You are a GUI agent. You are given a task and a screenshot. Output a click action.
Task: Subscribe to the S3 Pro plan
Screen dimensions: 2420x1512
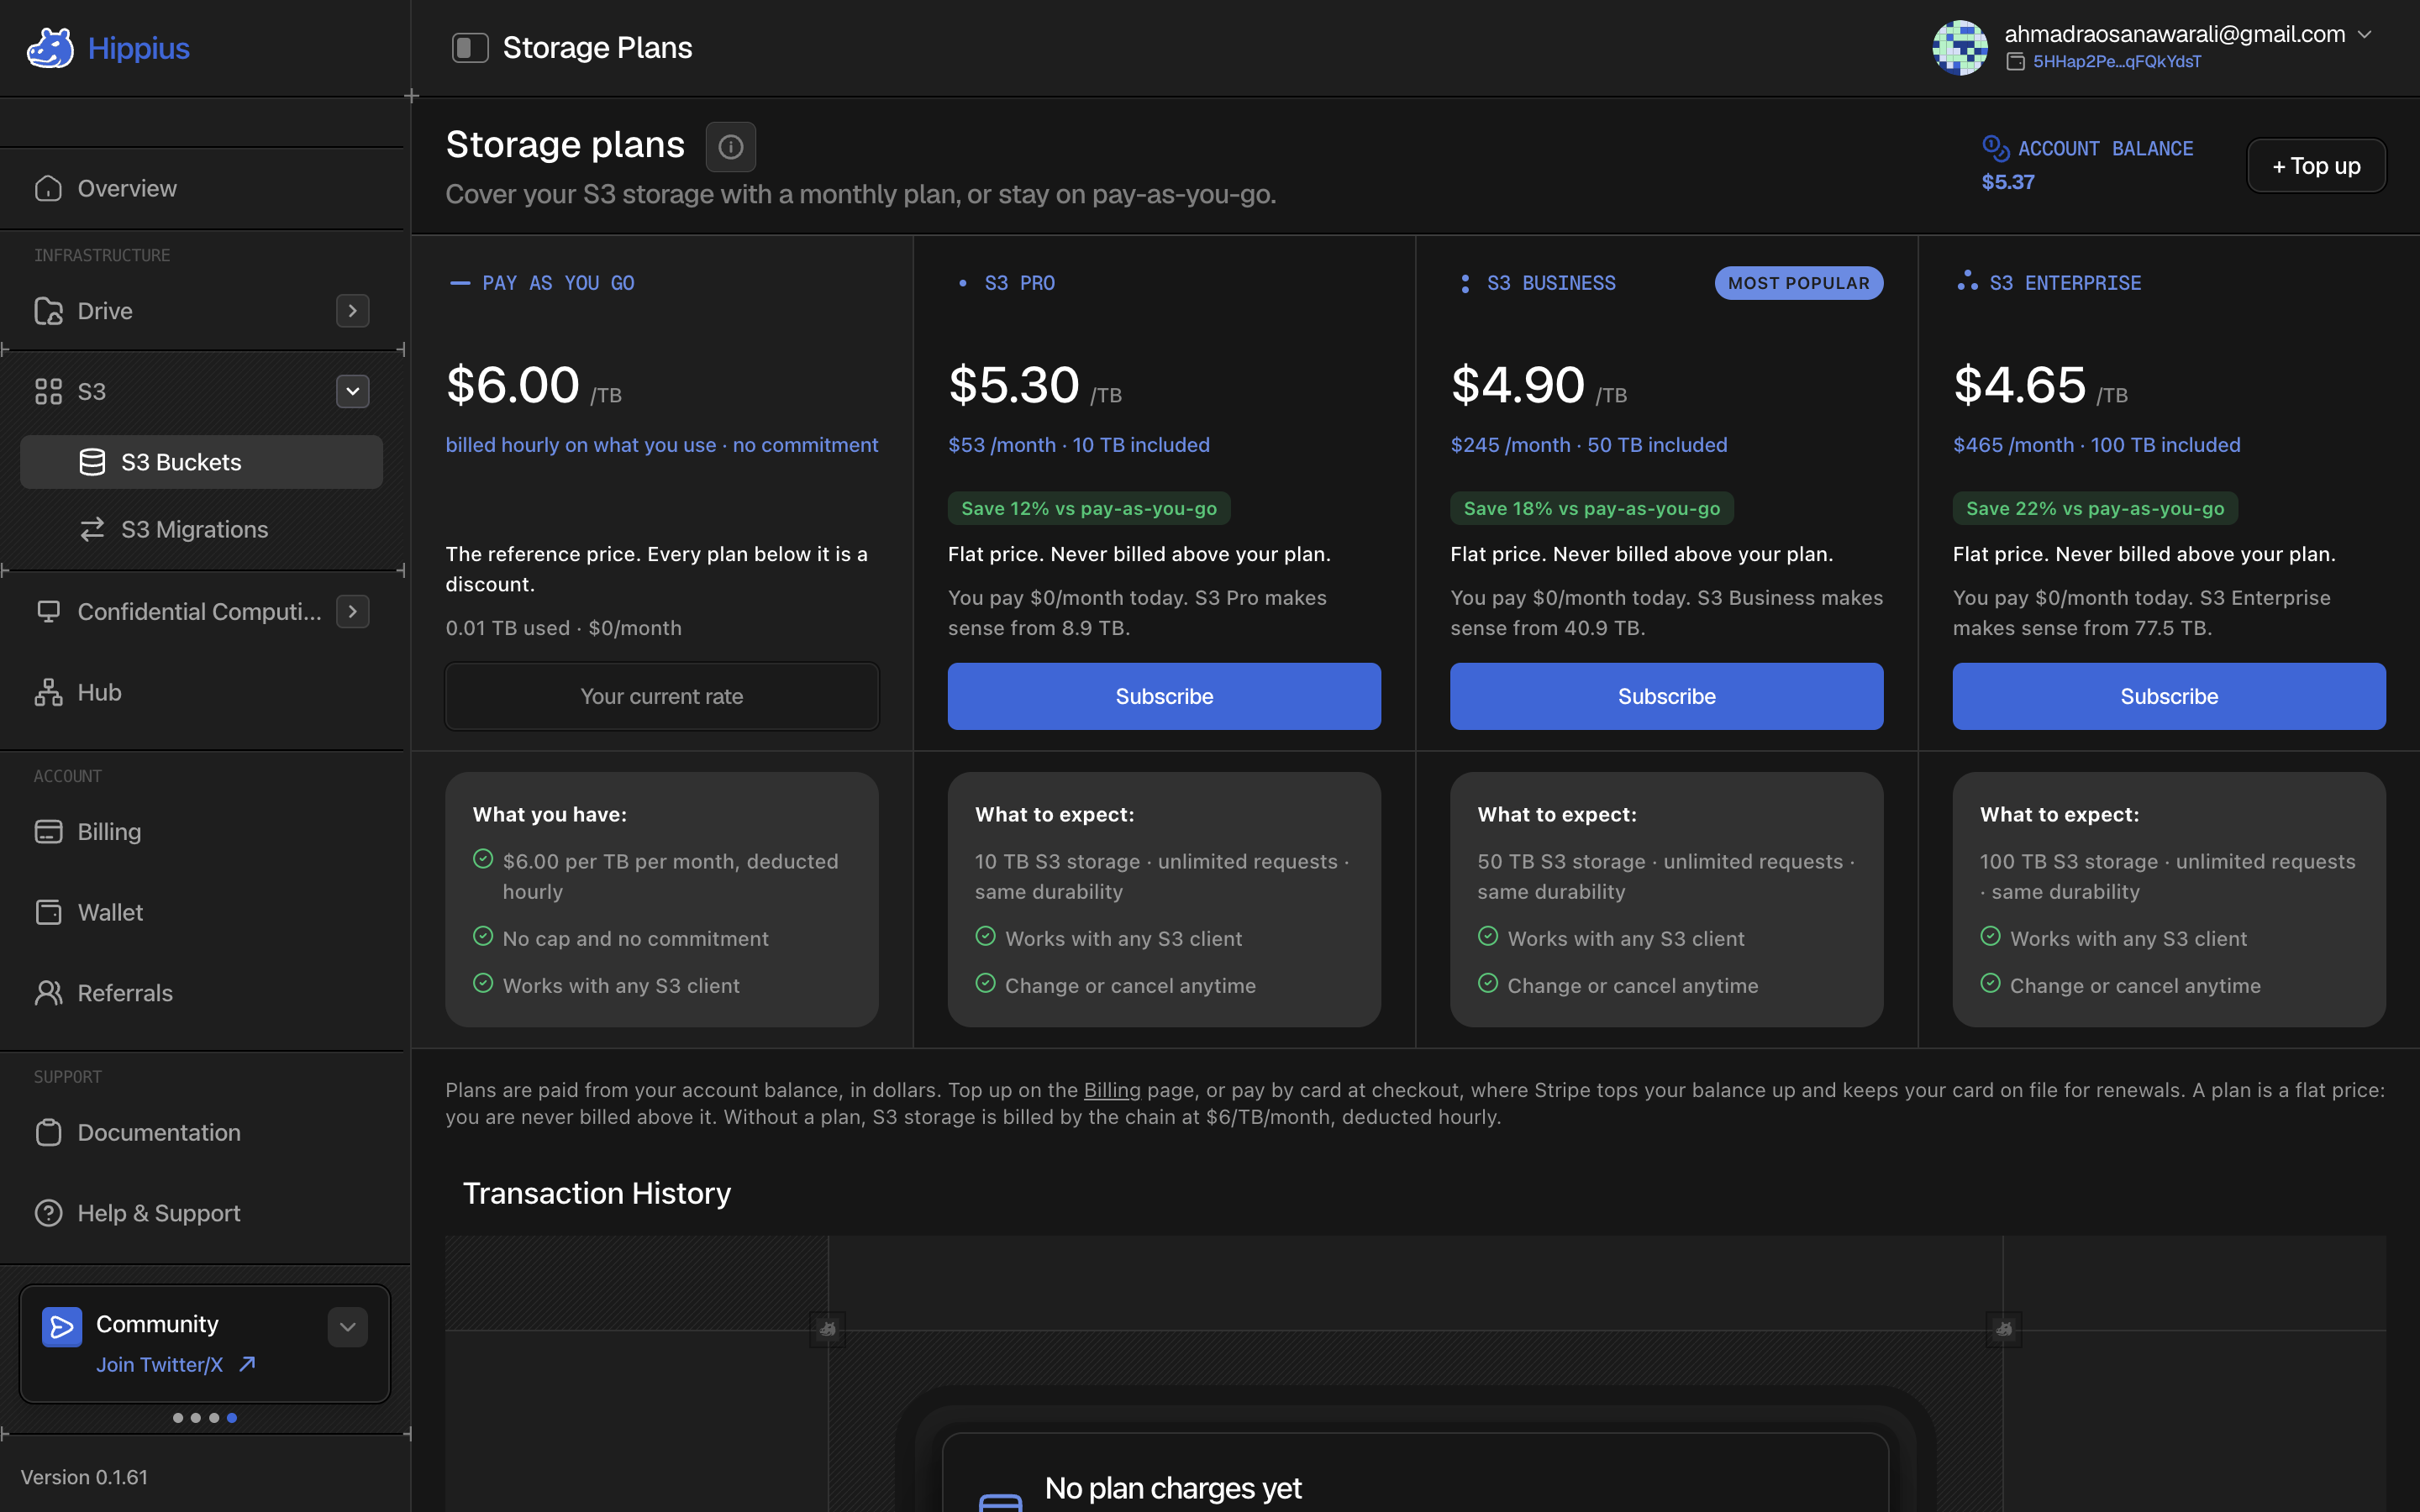(1164, 696)
